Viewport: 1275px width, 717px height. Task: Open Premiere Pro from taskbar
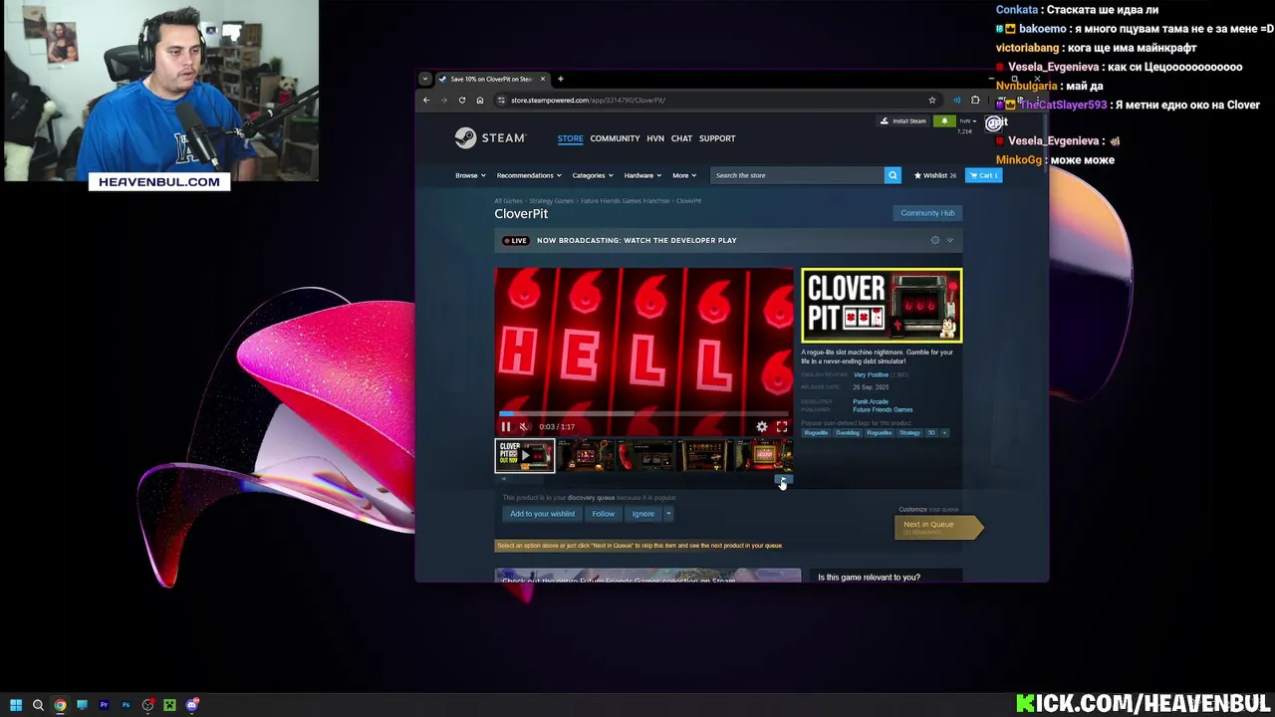pos(104,705)
